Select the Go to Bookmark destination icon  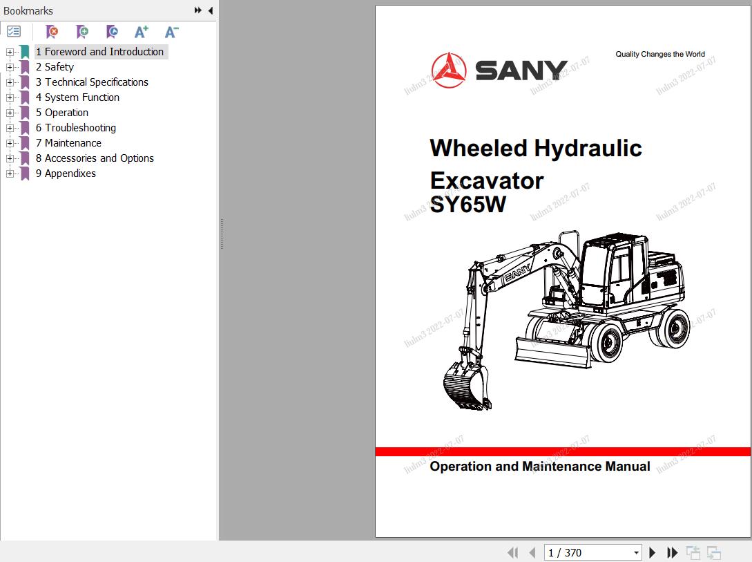112,32
